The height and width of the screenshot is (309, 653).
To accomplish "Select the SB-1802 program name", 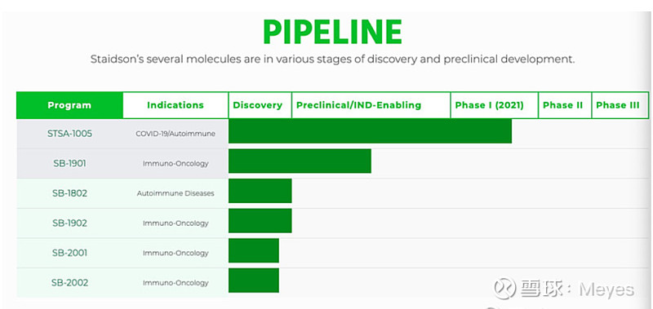I will point(69,193).
